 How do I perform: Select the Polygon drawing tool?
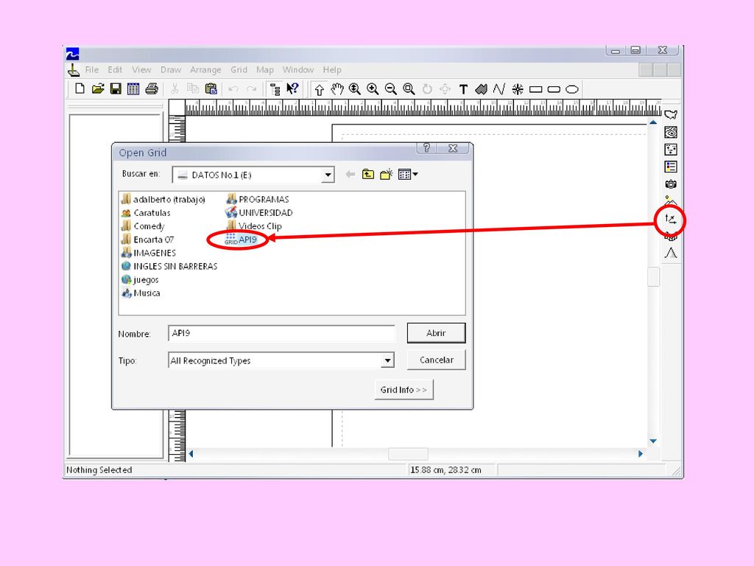[481, 89]
